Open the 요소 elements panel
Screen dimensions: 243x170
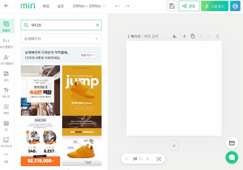(x=6, y=76)
